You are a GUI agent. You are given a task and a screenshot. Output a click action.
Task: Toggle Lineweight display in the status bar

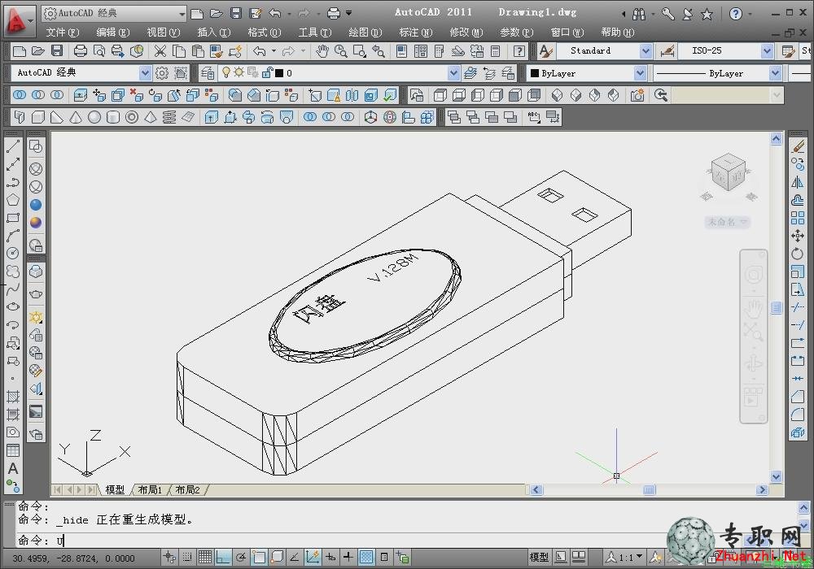[348, 557]
